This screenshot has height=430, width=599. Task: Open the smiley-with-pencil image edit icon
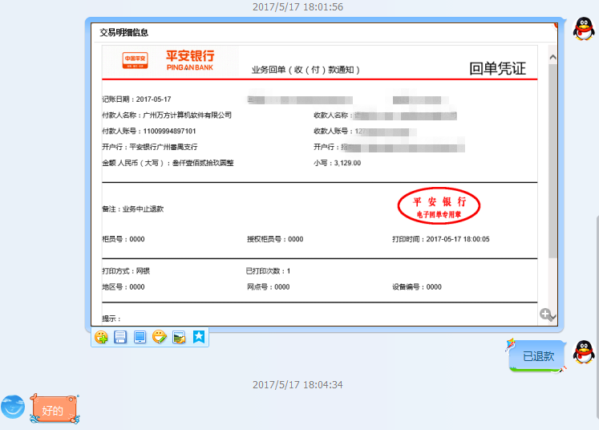click(x=160, y=337)
